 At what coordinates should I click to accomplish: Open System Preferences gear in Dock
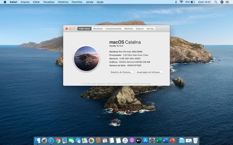(x=152, y=140)
